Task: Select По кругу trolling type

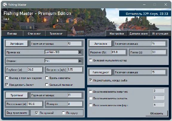Action: point(64,113)
